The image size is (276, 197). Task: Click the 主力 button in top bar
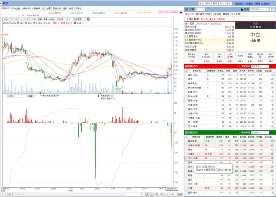[222, 3]
